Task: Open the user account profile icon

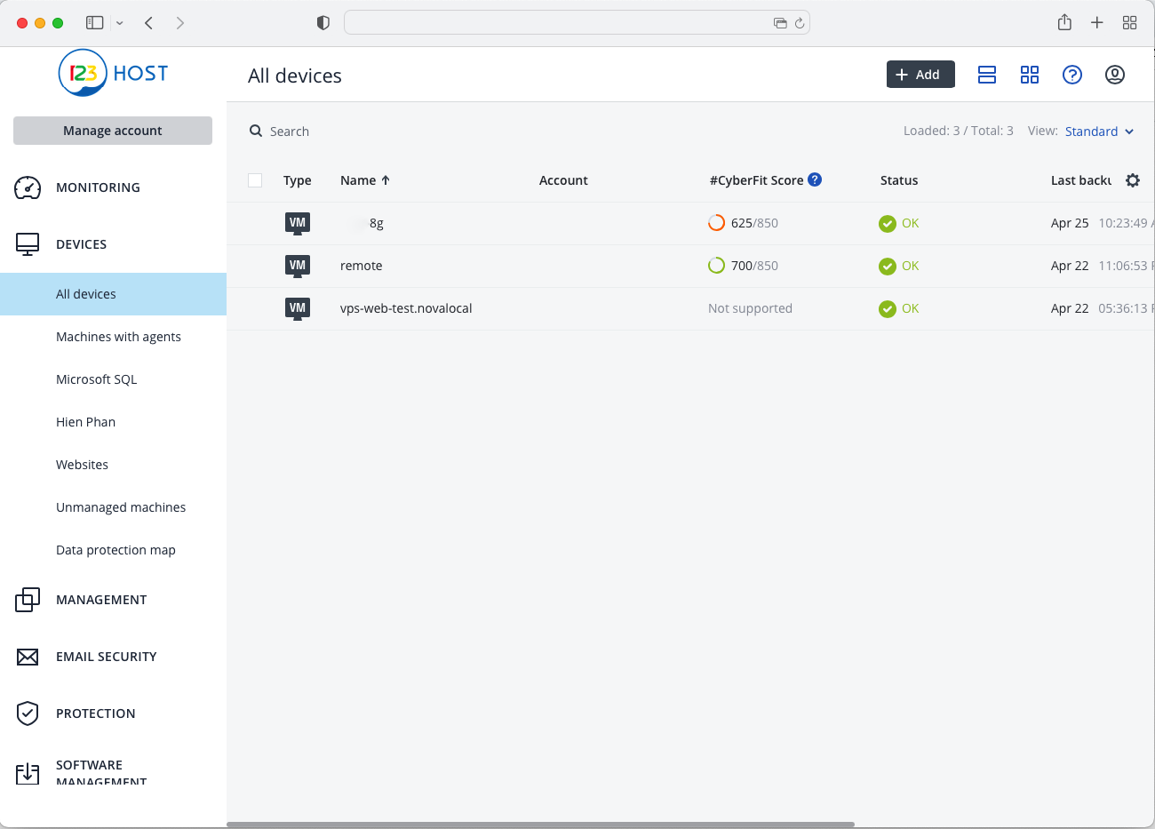Action: click(x=1114, y=75)
